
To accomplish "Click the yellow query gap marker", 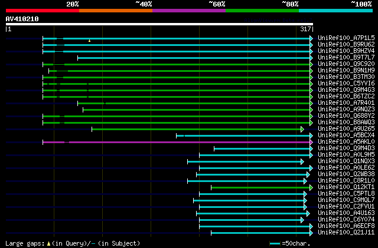I will (x=89, y=41).
